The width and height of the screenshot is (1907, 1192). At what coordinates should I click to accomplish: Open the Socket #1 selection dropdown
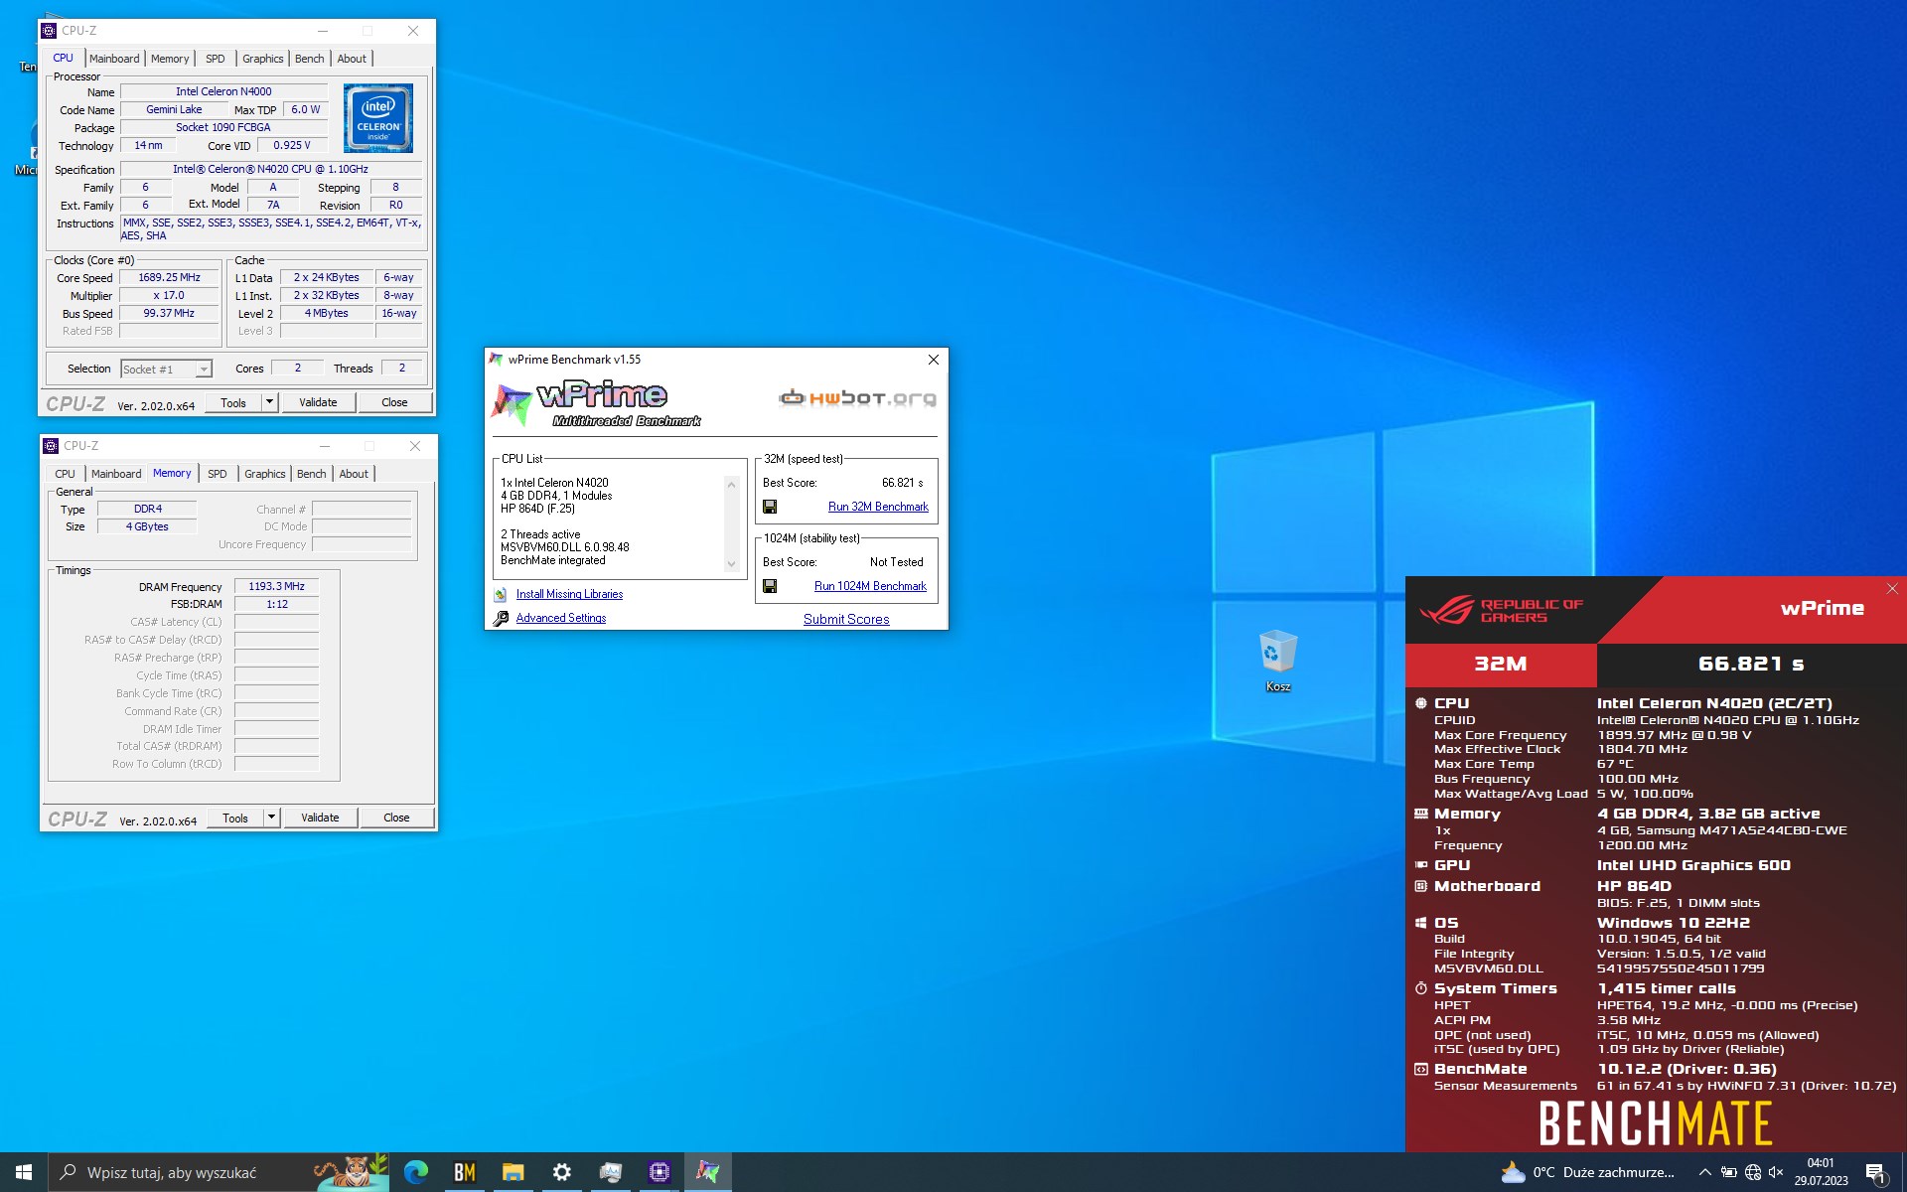[166, 369]
